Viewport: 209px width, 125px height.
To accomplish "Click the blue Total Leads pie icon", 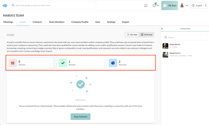I will pyautogui.click(x=113, y=63).
